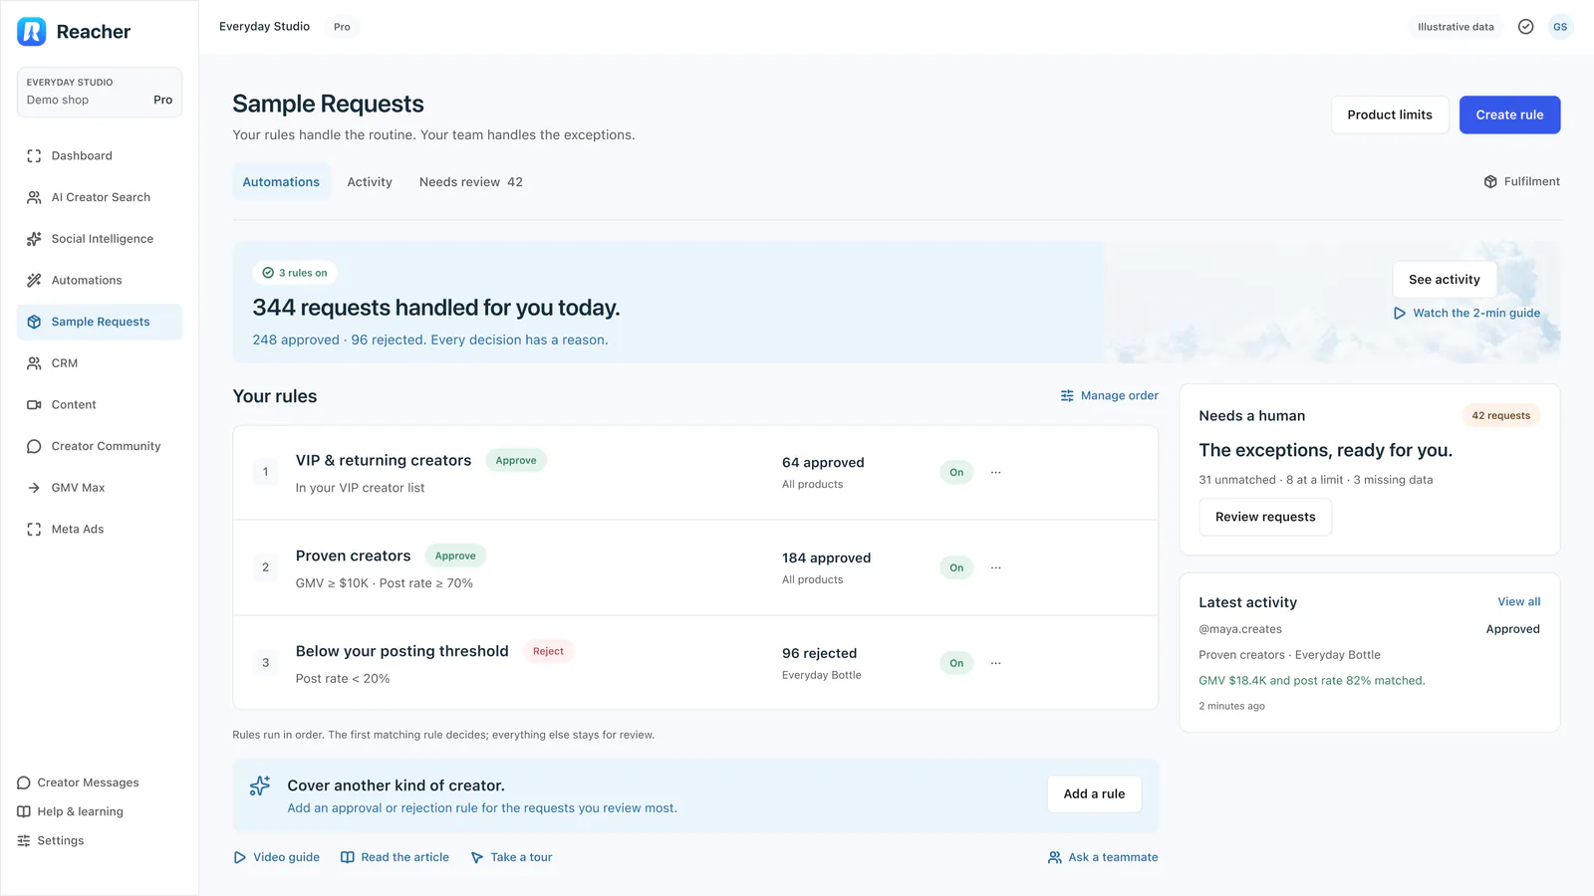Image resolution: width=1594 pixels, height=896 pixels.
Task: Select Sample Requests in the sidebar
Action: click(100, 322)
